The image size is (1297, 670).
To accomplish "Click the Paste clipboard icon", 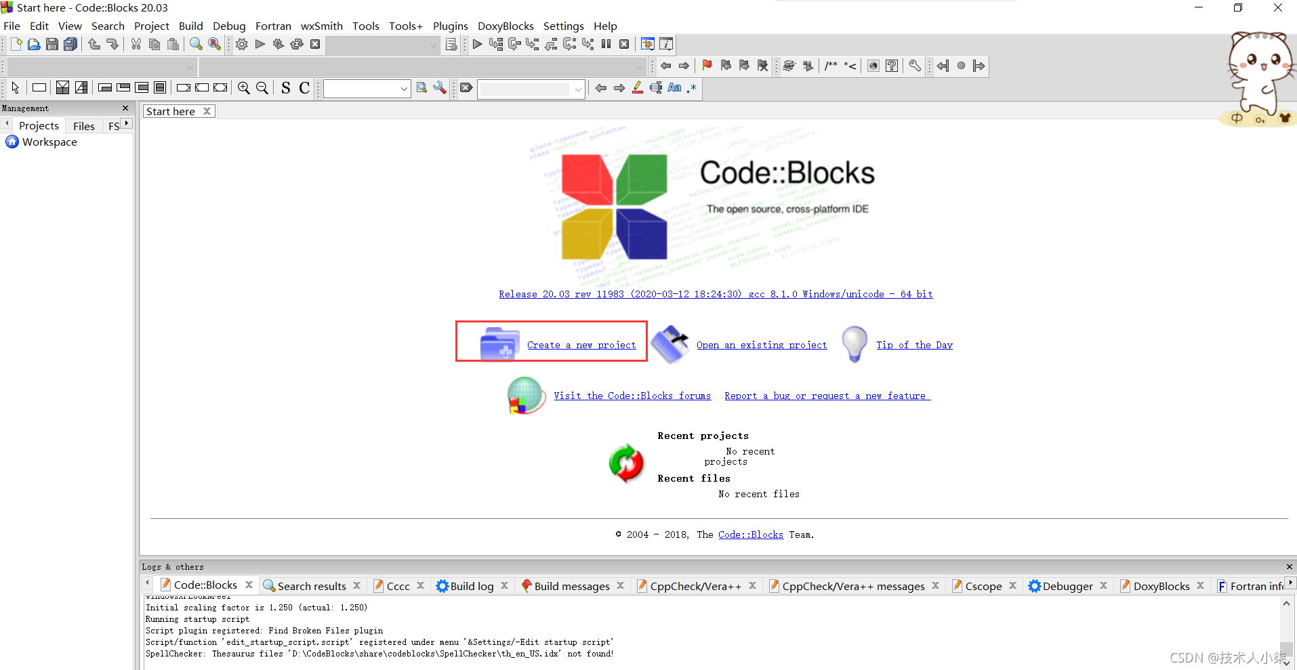I will 173,44.
